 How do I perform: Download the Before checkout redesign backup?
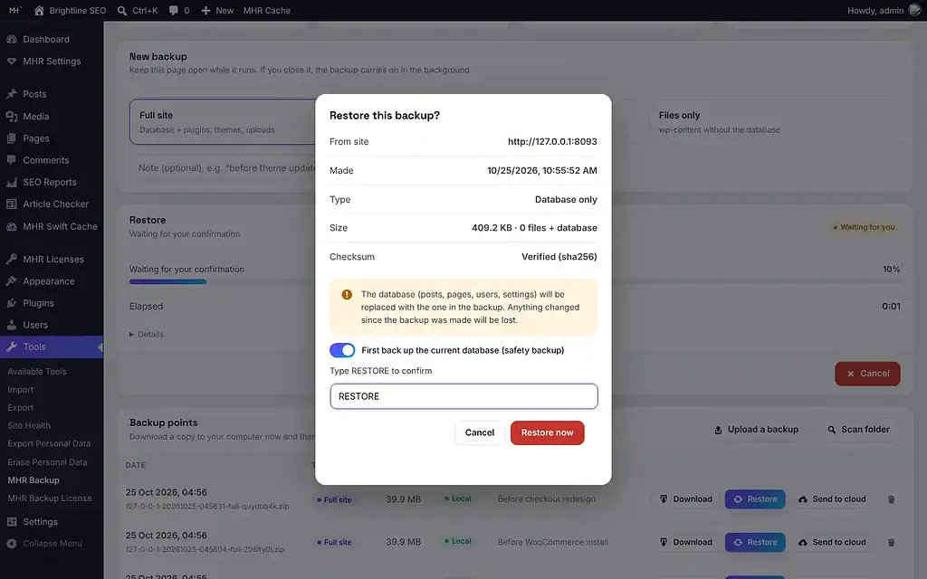[686, 499]
